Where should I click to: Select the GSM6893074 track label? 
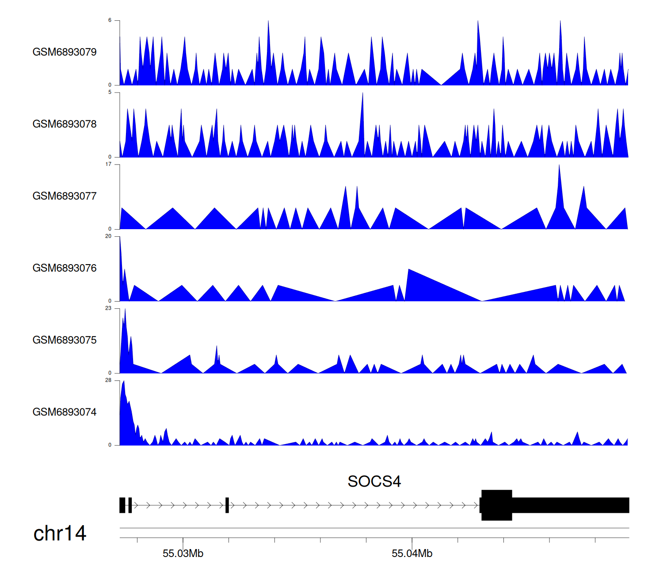pyautogui.click(x=65, y=412)
